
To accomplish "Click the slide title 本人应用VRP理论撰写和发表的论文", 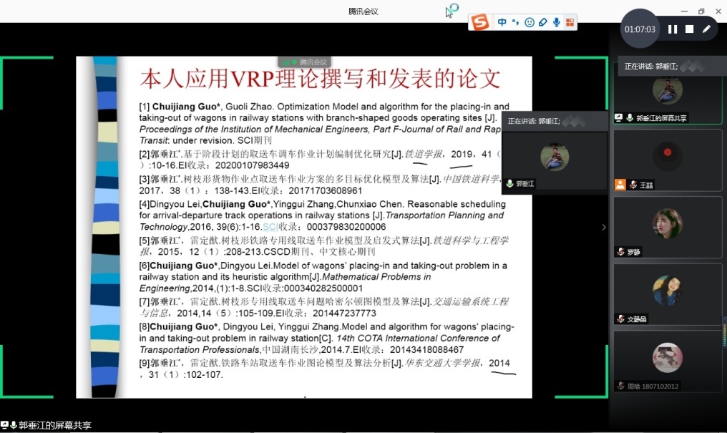I will [x=320, y=79].
